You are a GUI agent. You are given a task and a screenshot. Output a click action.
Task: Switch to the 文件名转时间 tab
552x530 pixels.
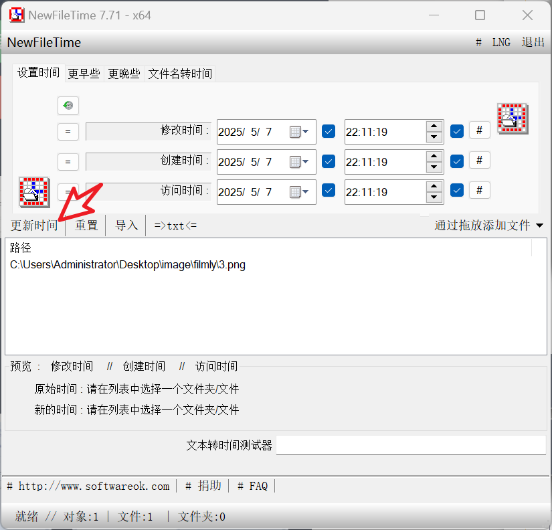(x=179, y=73)
